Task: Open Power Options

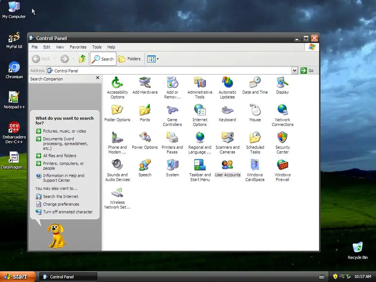Action: 145,141
